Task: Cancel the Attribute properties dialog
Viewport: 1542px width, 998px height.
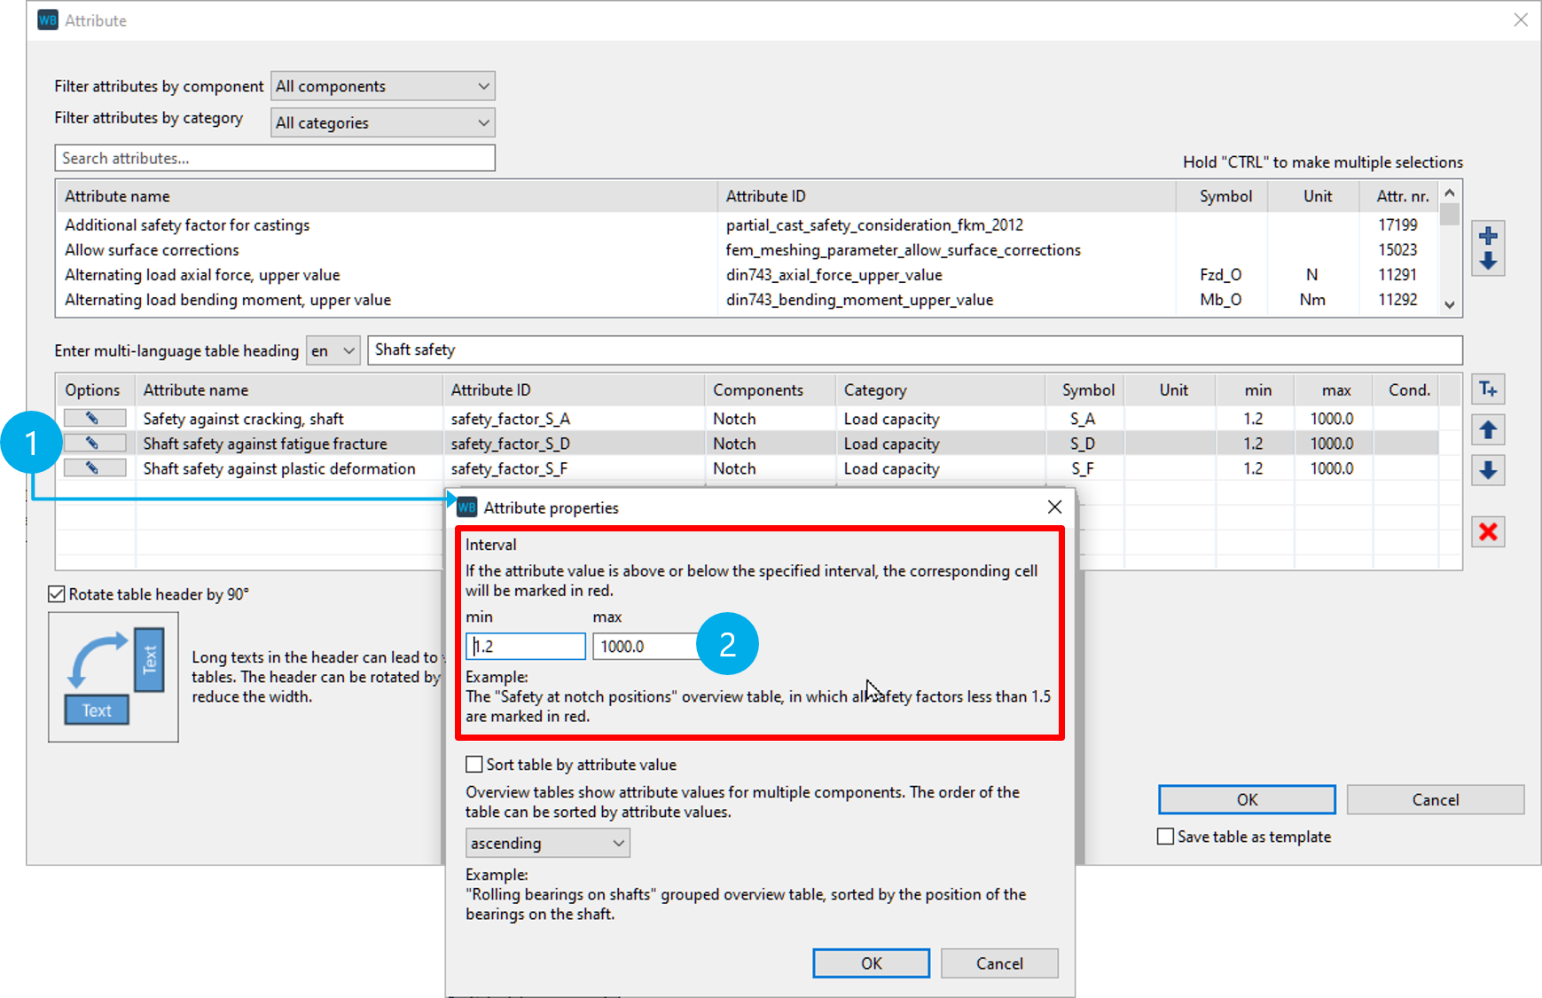Action: pyautogui.click(x=998, y=963)
